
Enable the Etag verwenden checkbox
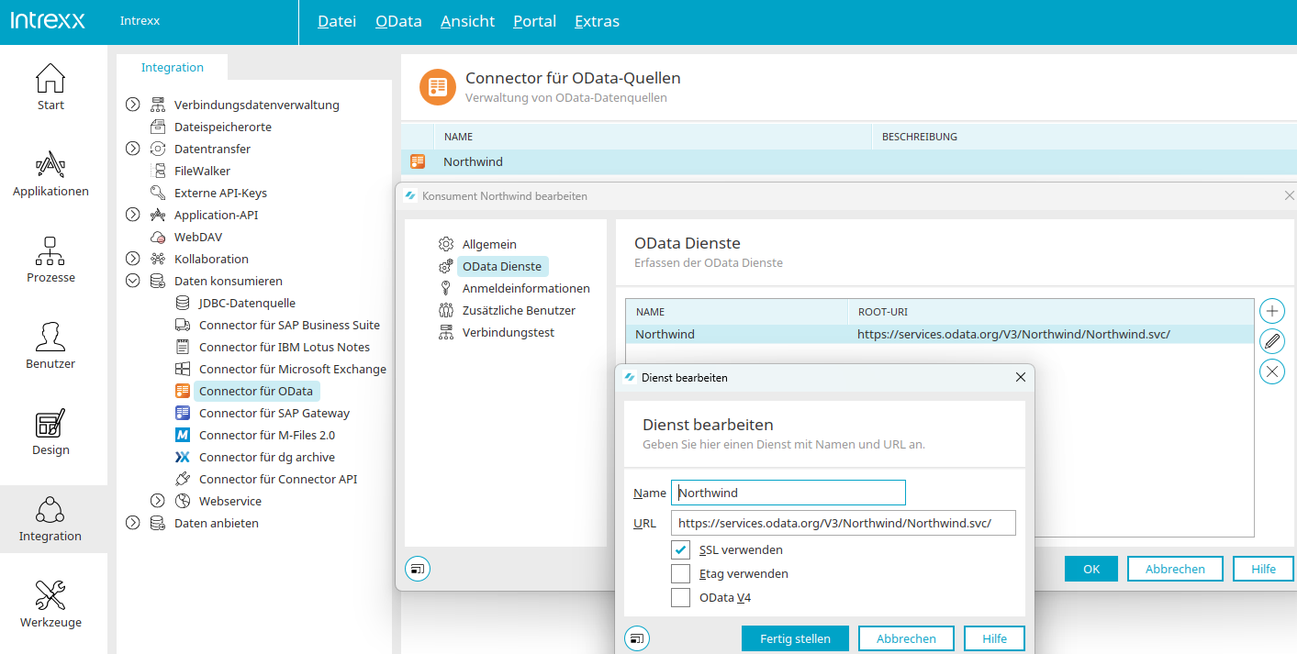[680, 574]
